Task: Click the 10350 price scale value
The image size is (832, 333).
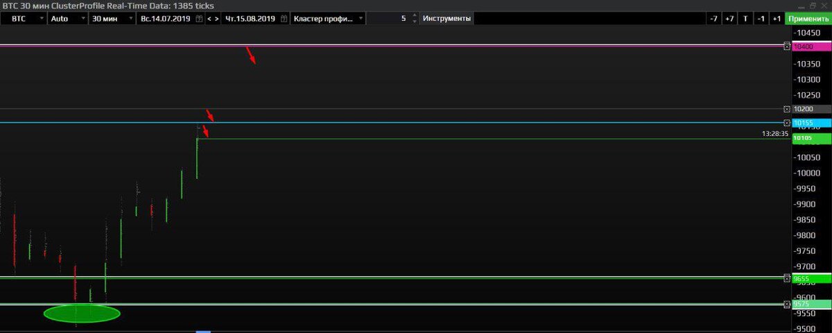Action: tap(807, 64)
